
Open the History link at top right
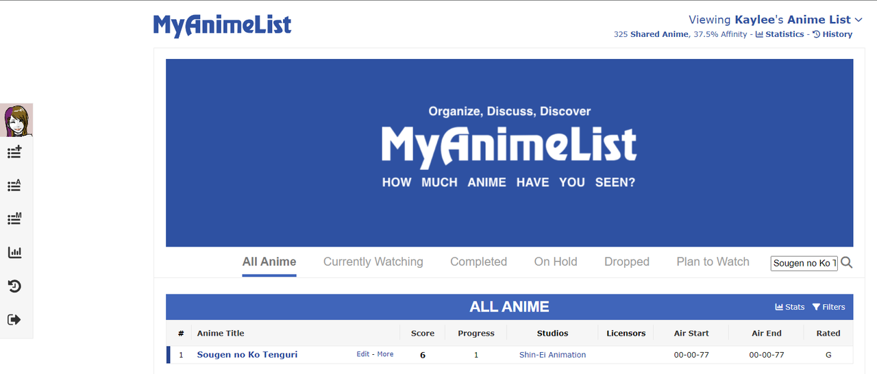coord(832,34)
